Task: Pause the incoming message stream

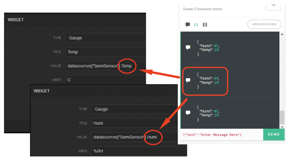Action: pos(205,24)
